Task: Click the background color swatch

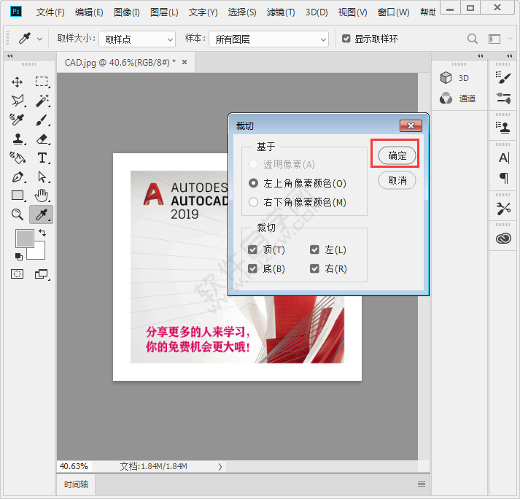Action: pos(38,253)
